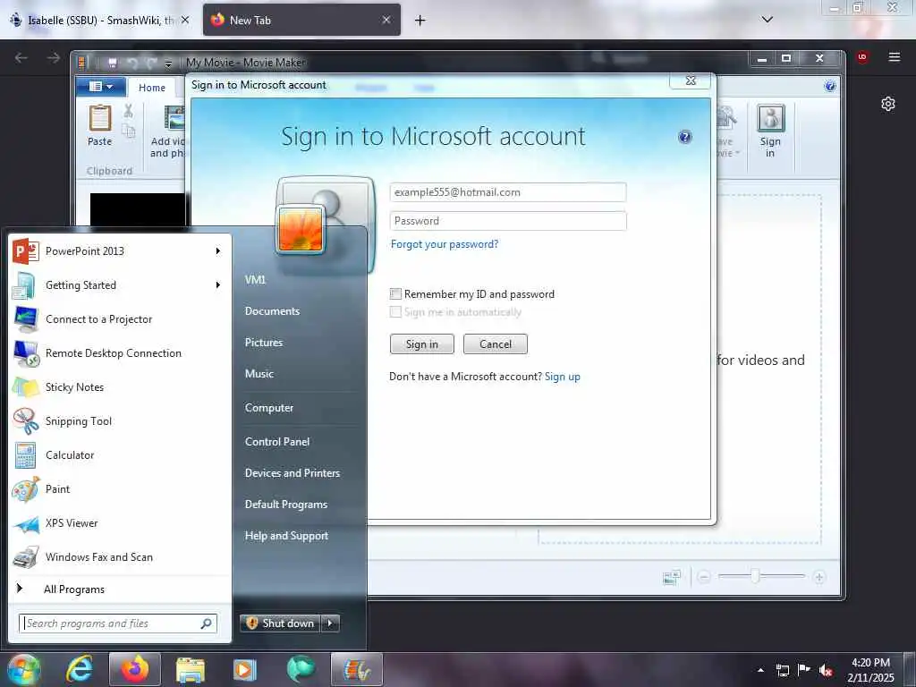Expand PowerPoint 2013 jump list arrow
The image size is (916, 687).
pos(218,251)
